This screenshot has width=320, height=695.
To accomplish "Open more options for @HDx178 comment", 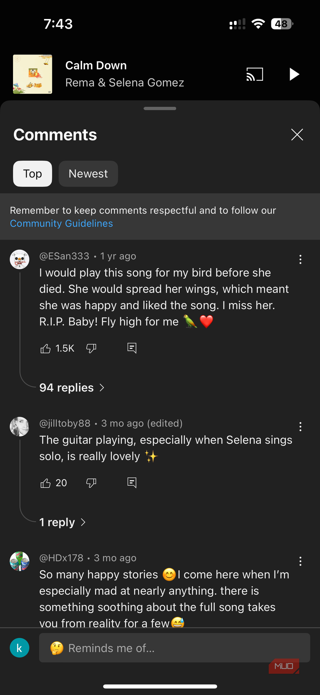I will 300,561.
